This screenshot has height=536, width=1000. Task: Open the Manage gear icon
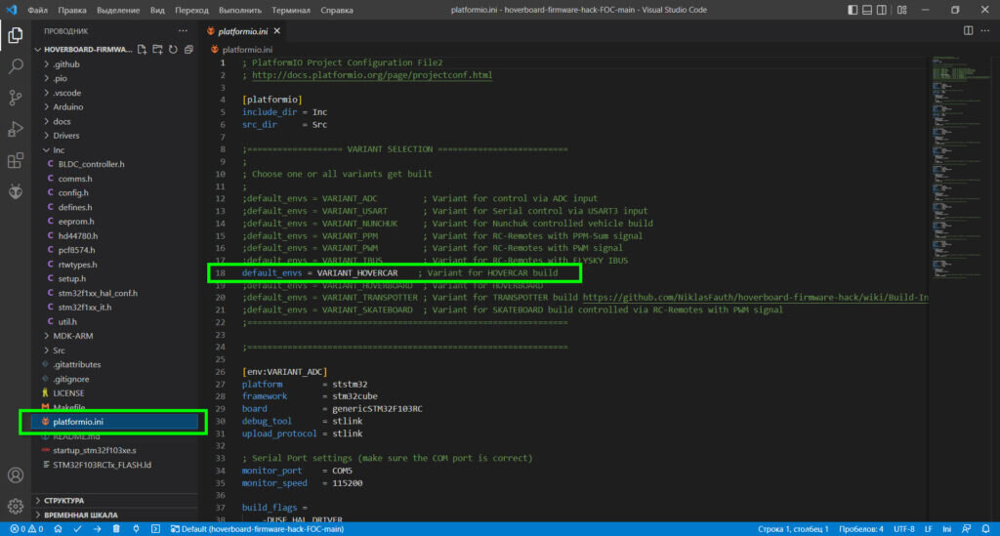click(16, 506)
